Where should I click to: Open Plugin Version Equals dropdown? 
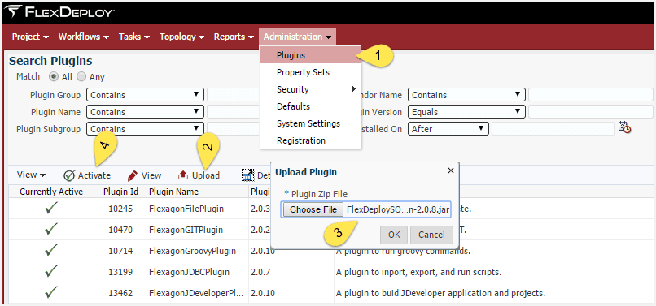(466, 112)
